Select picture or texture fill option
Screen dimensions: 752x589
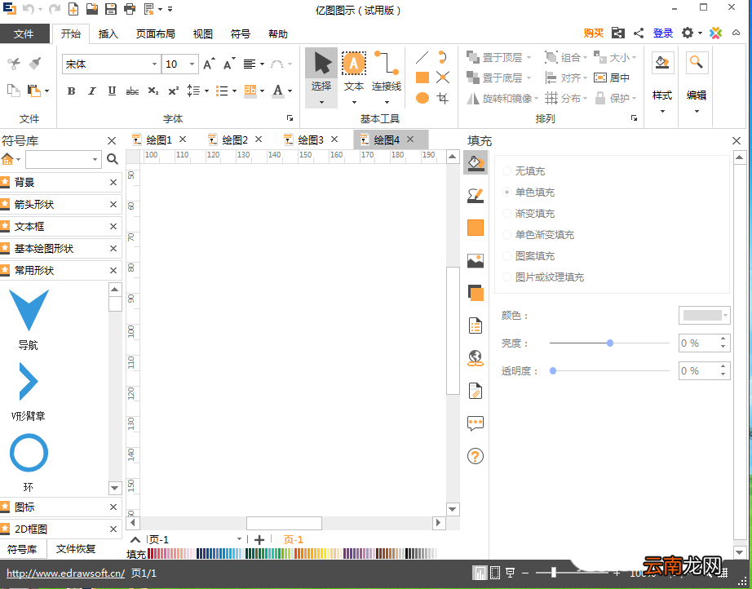click(x=506, y=277)
